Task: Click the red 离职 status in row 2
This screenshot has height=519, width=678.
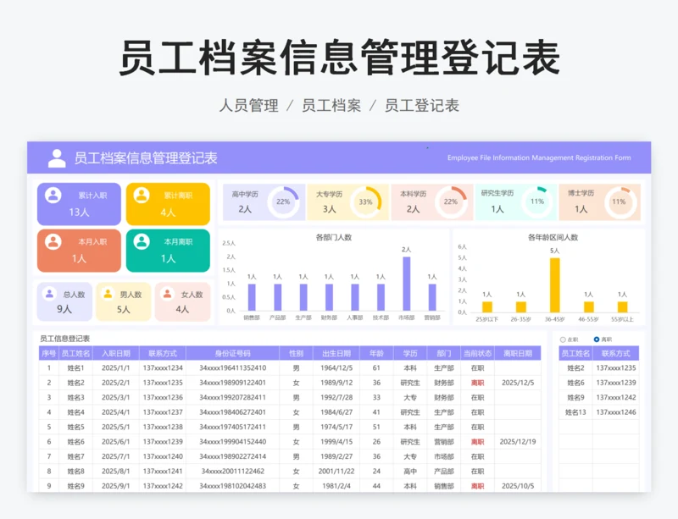Action: [477, 383]
